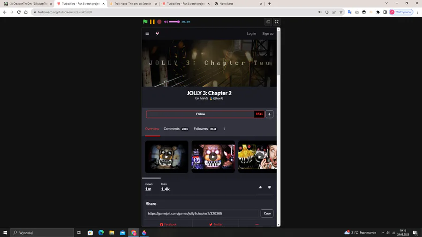
Task: Click the JOLLY 3 Chapter Two banner
Action: [209, 63]
